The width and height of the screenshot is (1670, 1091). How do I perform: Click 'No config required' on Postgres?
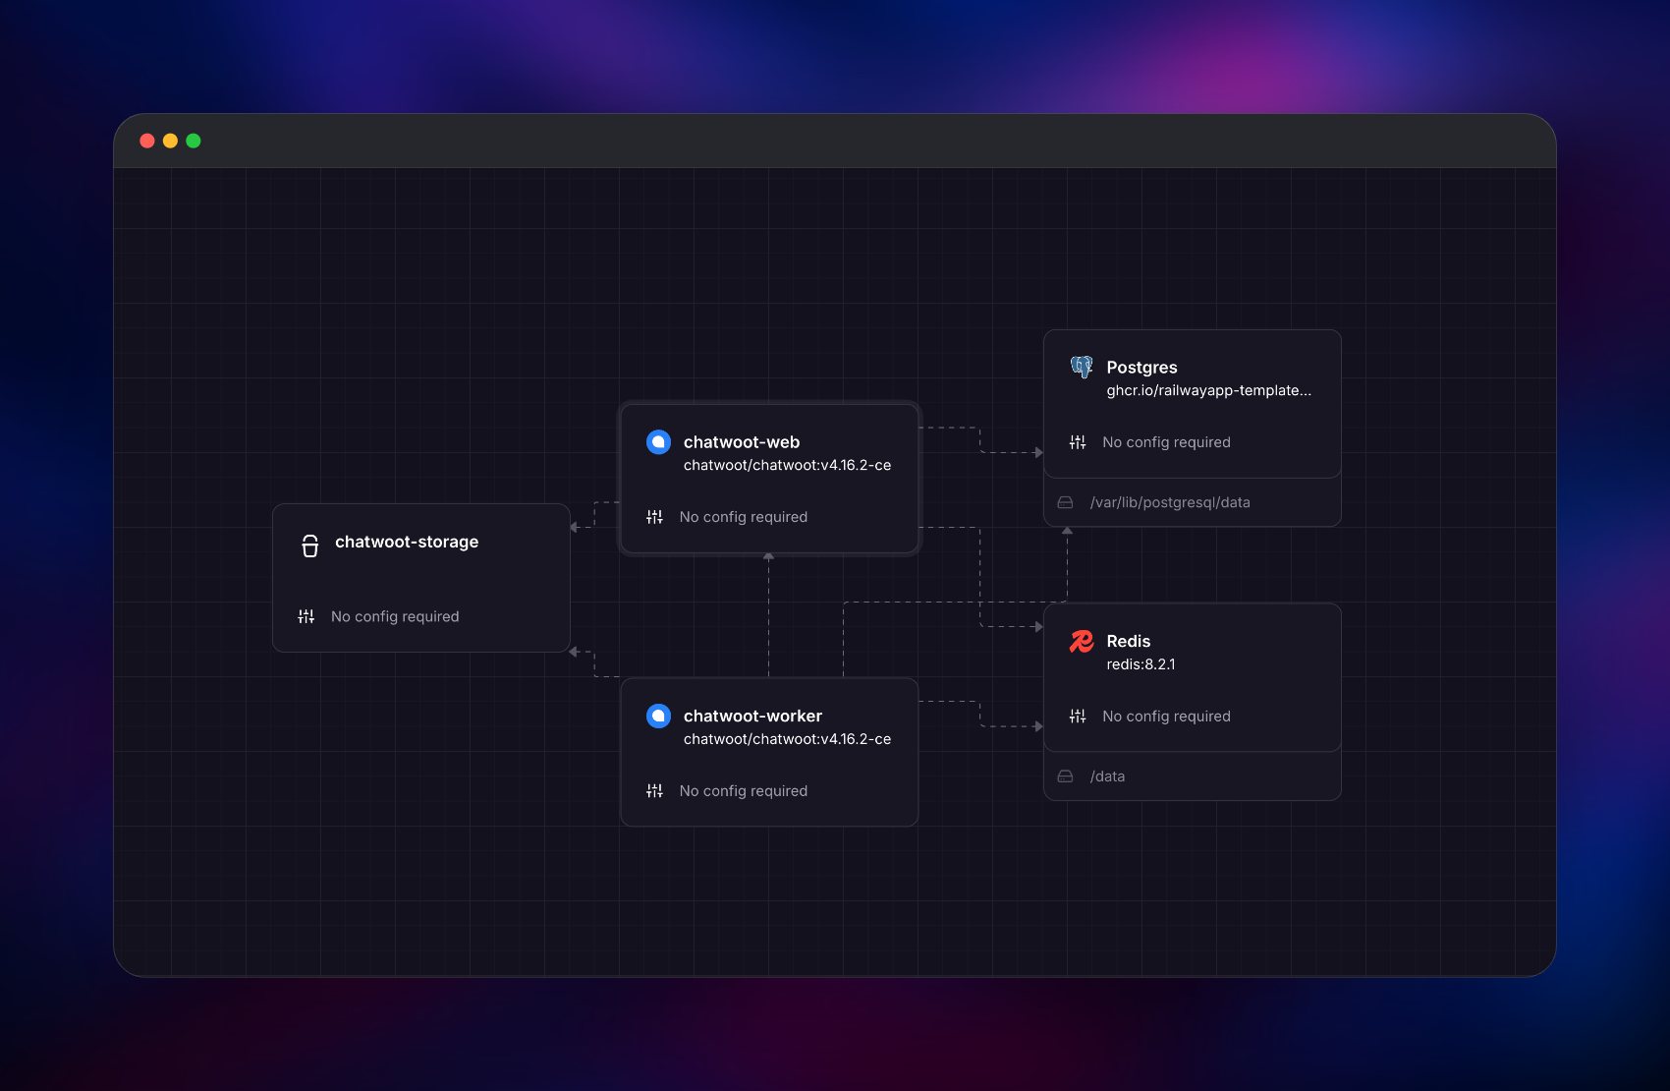tap(1166, 442)
